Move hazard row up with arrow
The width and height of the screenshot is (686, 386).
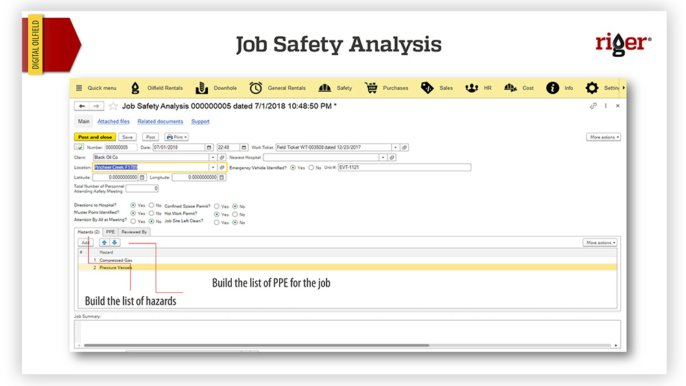[x=105, y=243]
